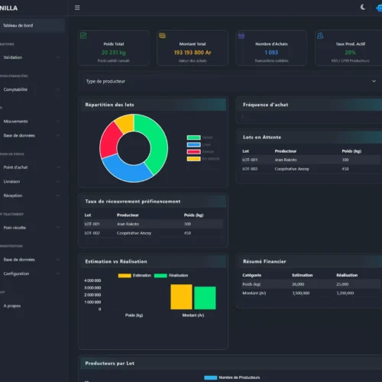Toggle the green Réalisation legend swatch
382x382 pixels.
(160, 276)
